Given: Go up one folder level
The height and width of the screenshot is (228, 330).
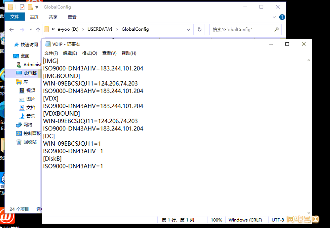Looking at the screenshot, I should point(38,30).
